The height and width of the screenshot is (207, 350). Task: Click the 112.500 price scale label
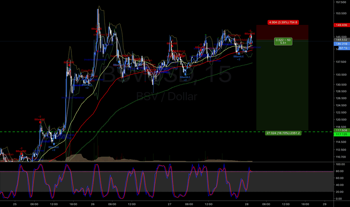[x=341, y=150]
